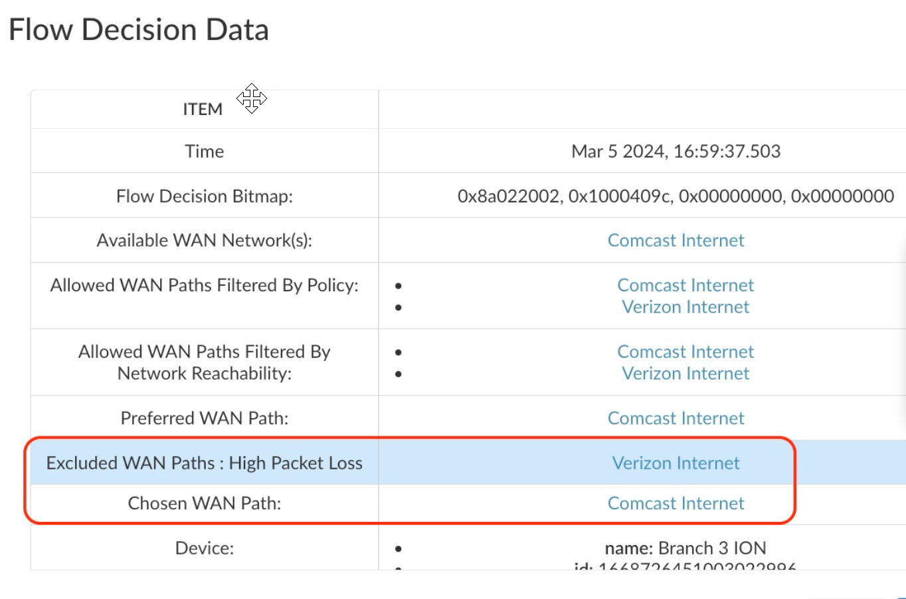
Task: Click Verizon Internet in Network Reachability row
Action: pyautogui.click(x=685, y=374)
